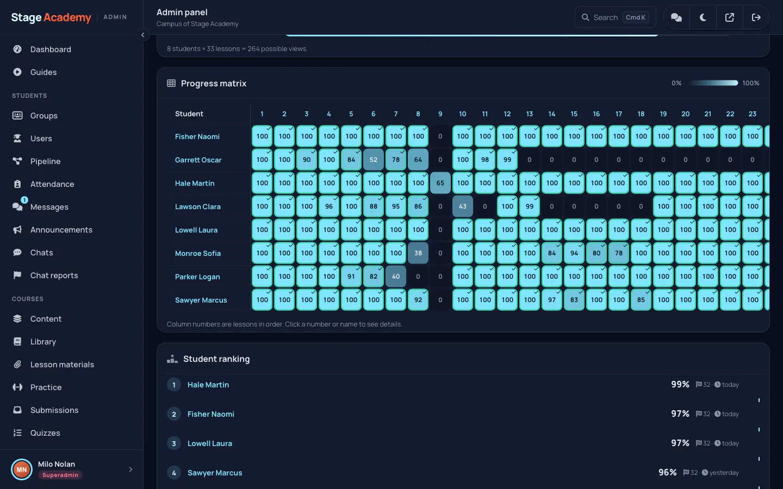Screen dimensions: 783x489
Task: Click Hale Martin's lesson 9 cell, 65
Action: coord(440,183)
